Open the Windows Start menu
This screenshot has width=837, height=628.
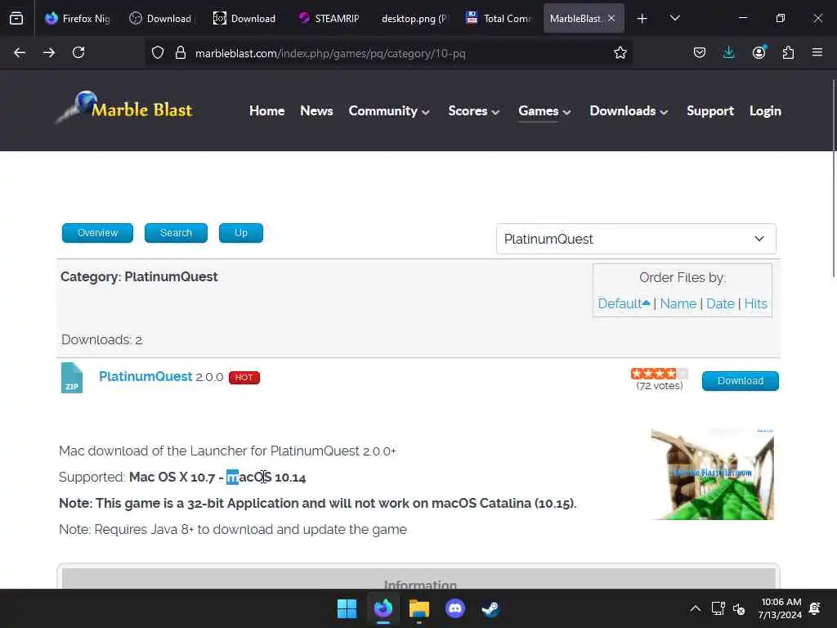(347, 608)
